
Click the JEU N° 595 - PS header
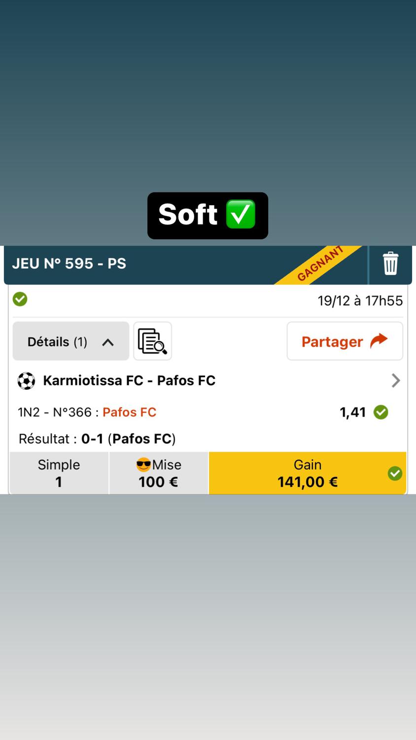click(x=69, y=263)
